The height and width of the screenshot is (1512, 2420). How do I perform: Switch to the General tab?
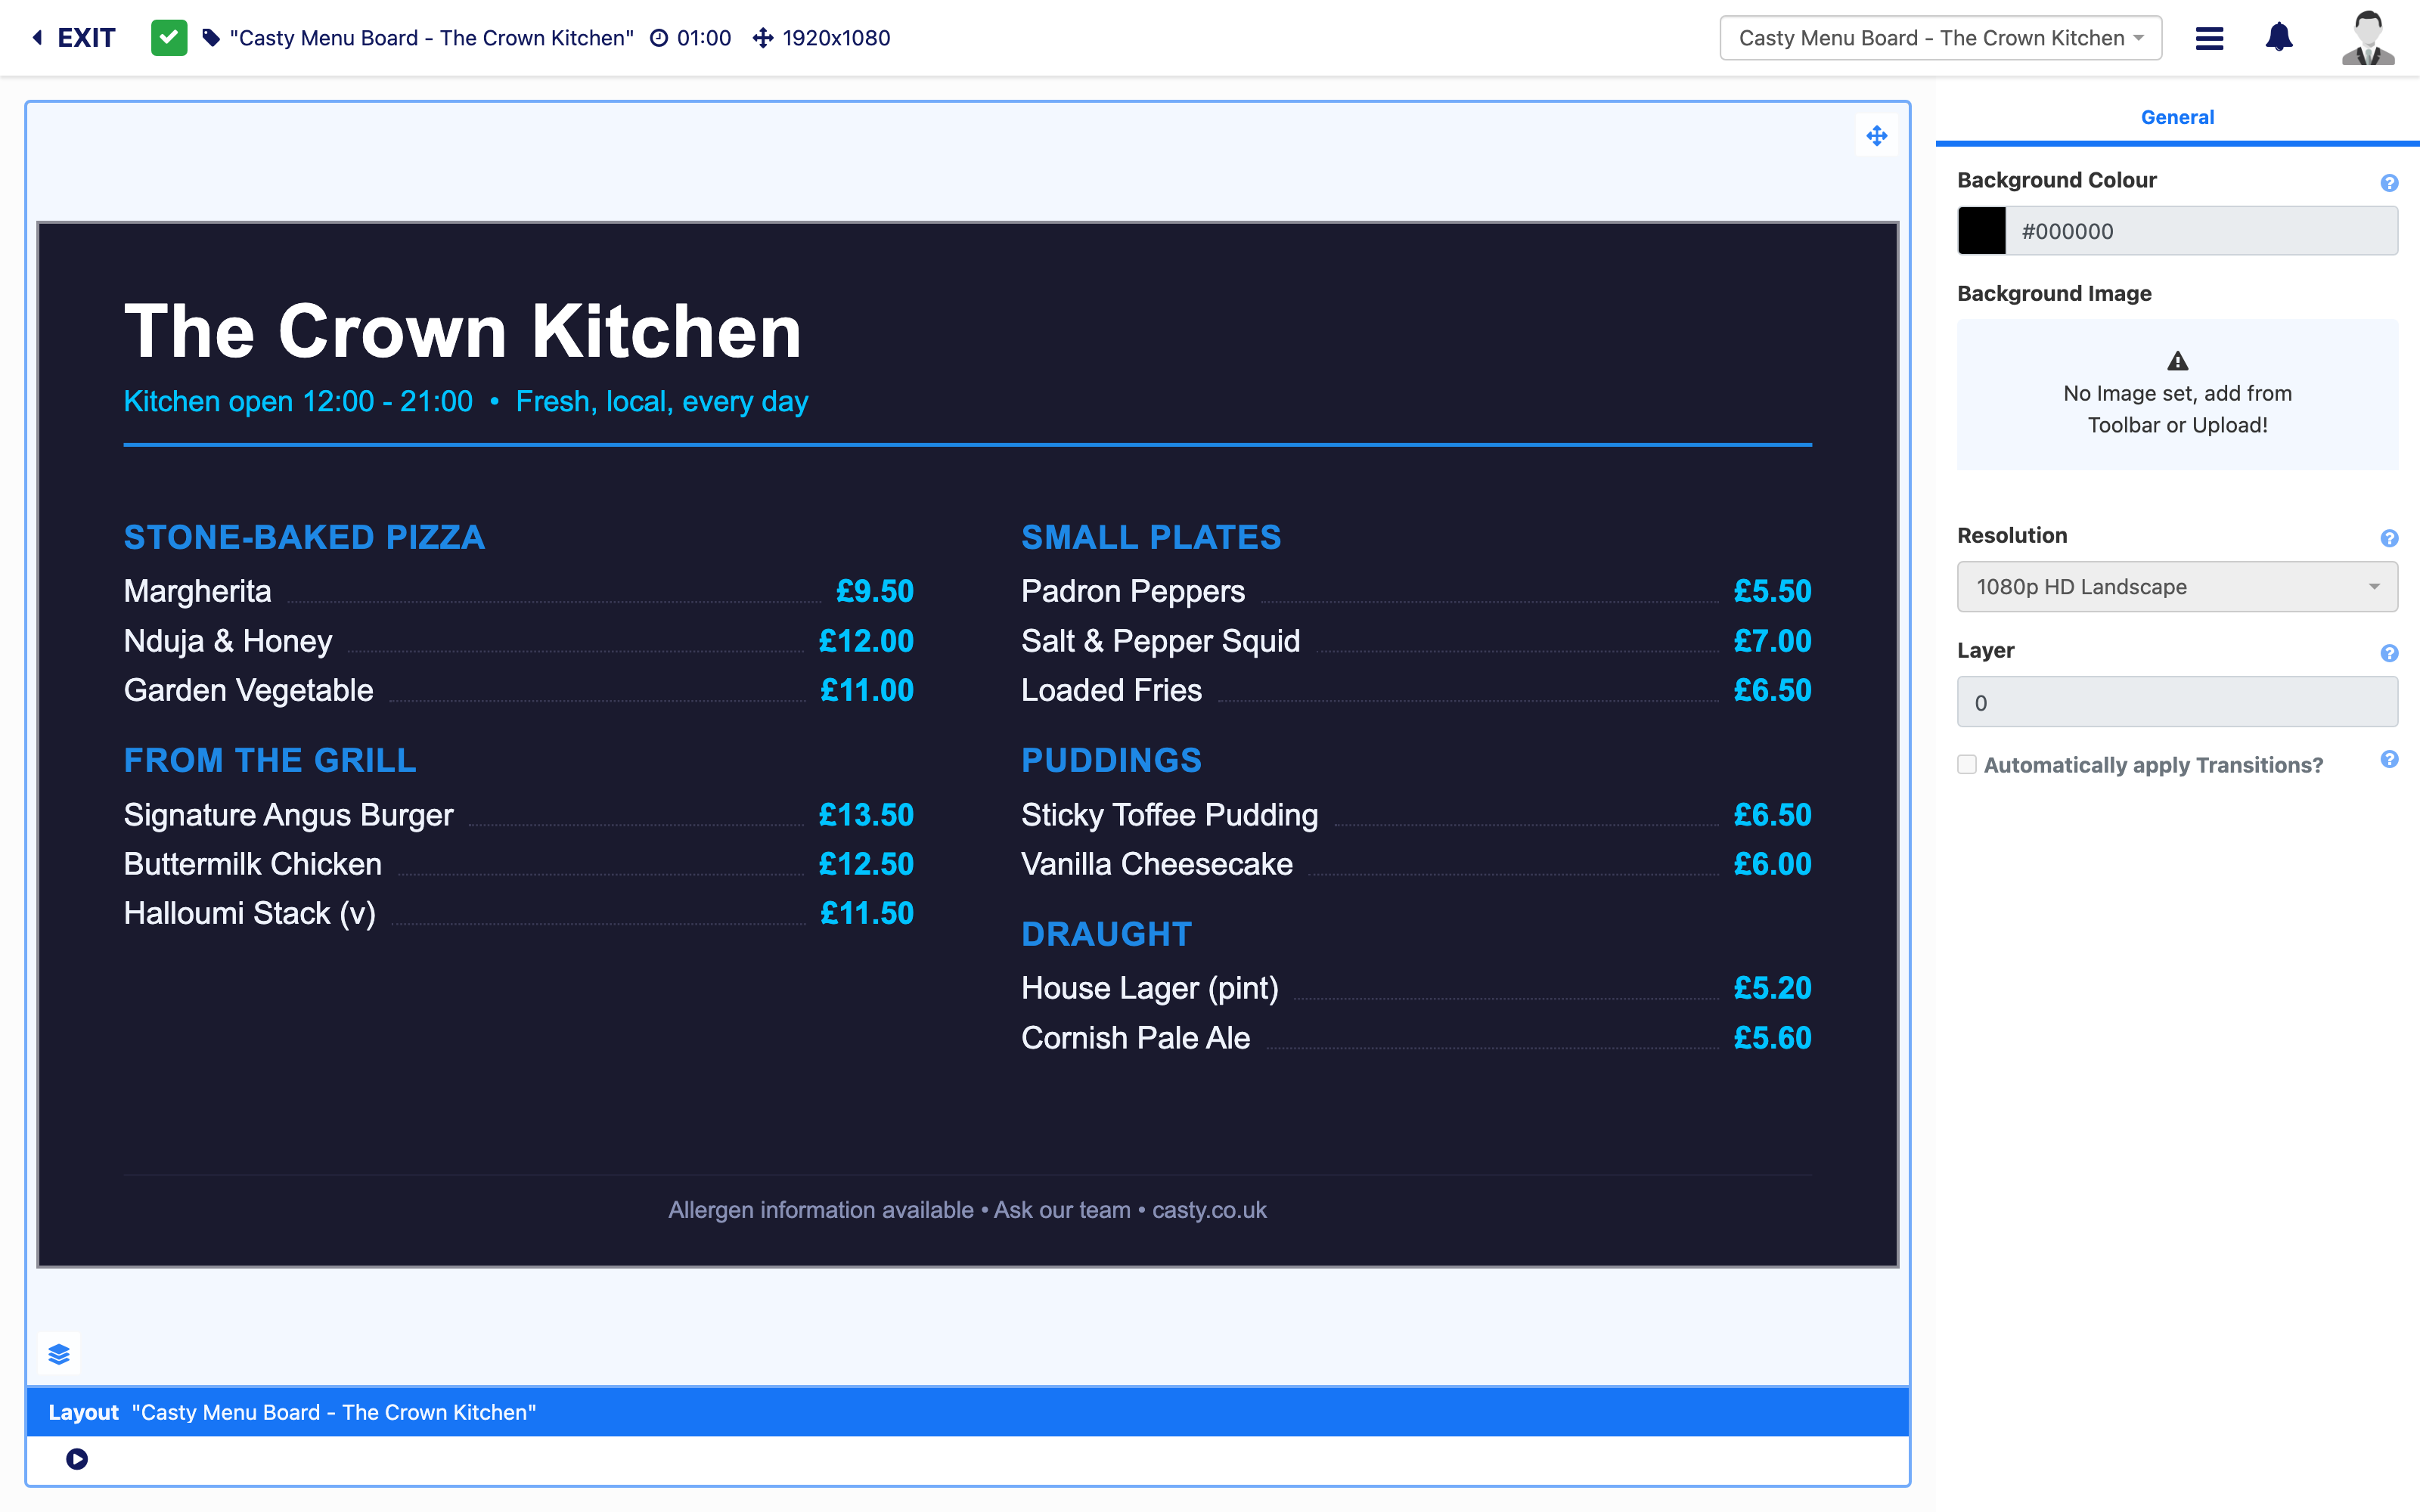(x=2177, y=117)
